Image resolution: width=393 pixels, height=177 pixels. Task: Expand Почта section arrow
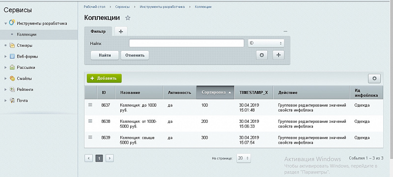pyautogui.click(x=5, y=100)
